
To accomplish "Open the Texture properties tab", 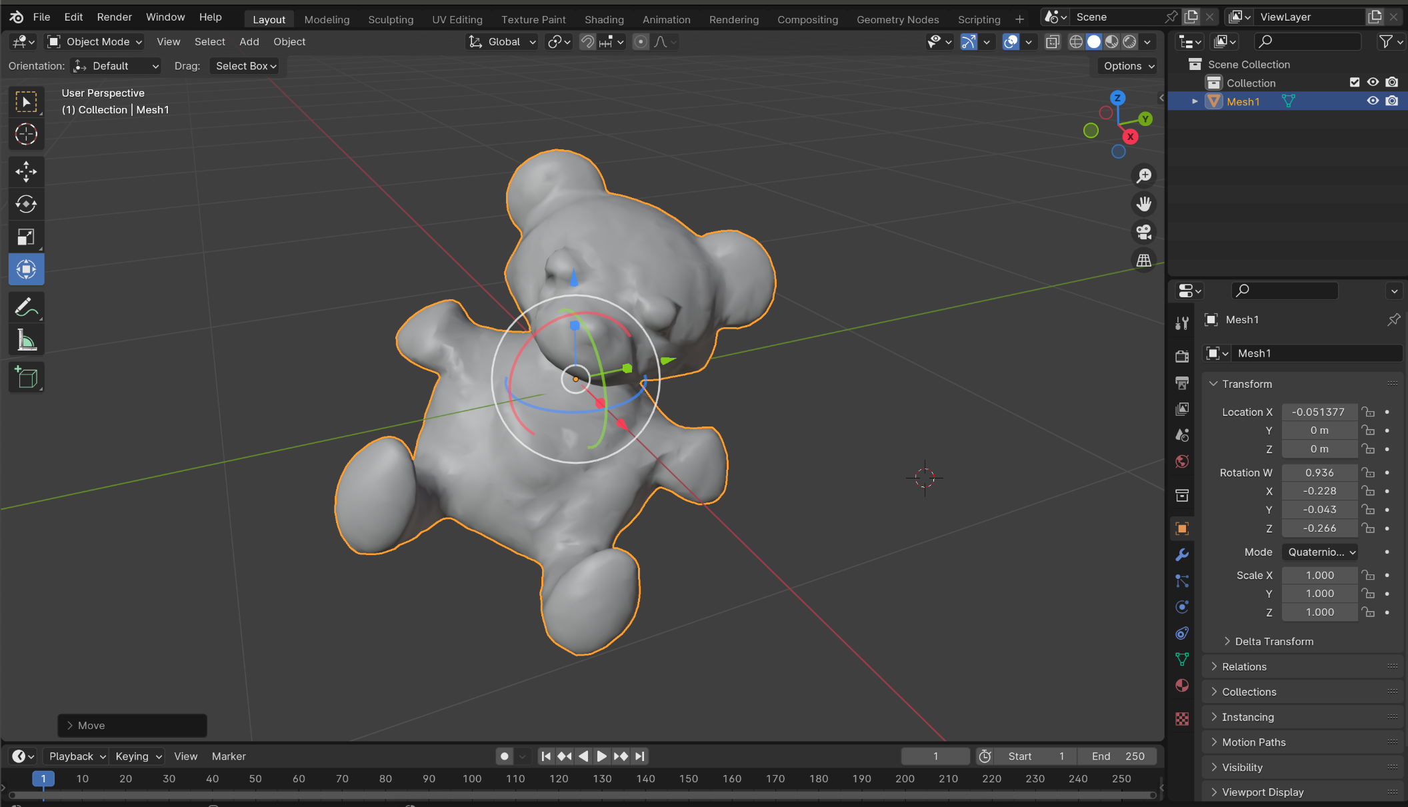I will click(1182, 718).
